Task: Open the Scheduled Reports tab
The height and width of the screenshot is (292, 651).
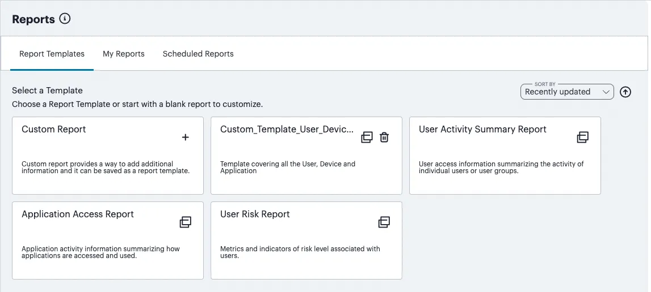Action: click(x=198, y=54)
